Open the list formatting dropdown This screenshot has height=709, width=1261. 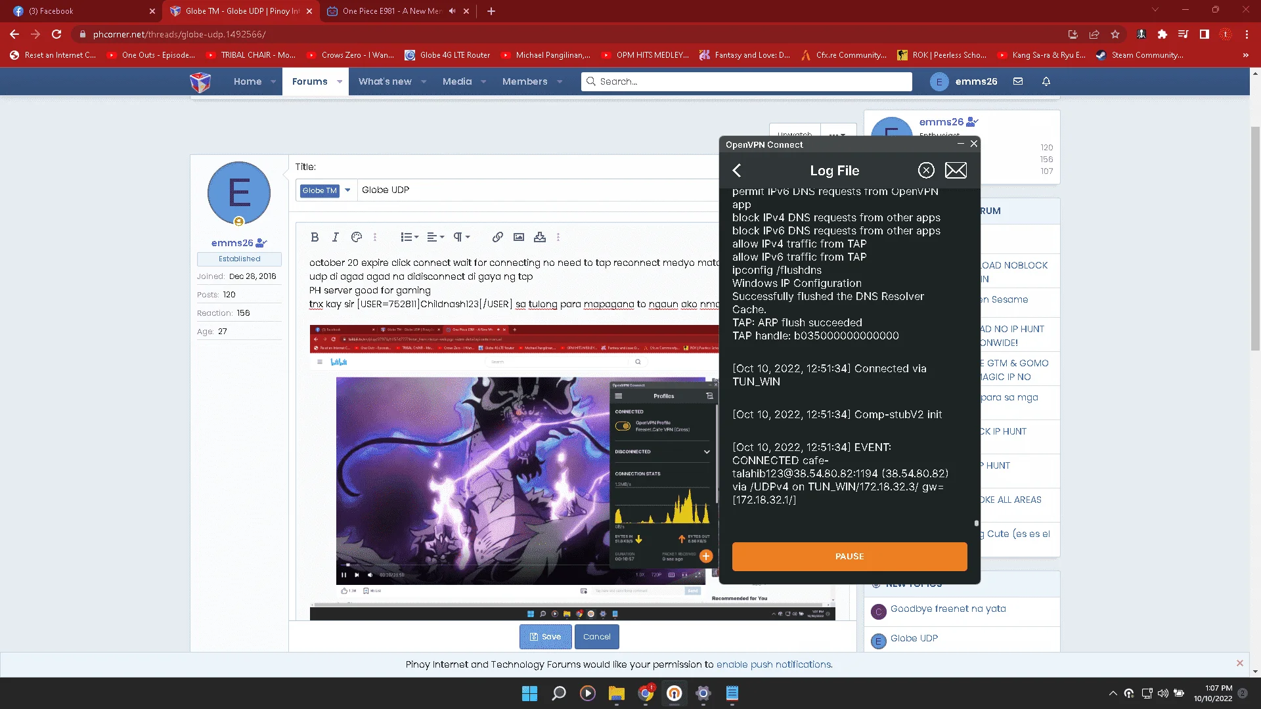pyautogui.click(x=410, y=237)
